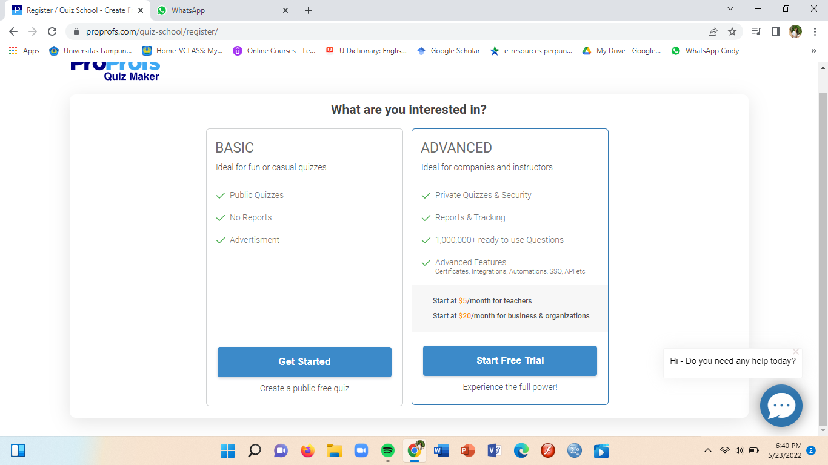
Task: Click the share page icon
Action: 713,31
